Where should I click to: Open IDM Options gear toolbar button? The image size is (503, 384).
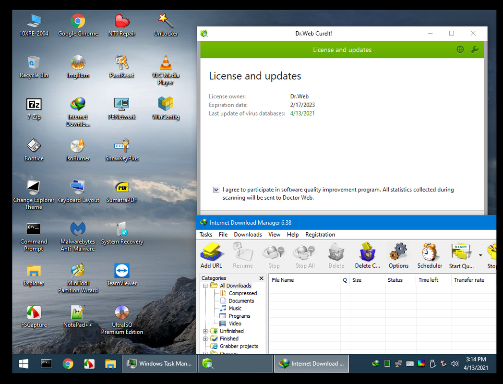398,256
